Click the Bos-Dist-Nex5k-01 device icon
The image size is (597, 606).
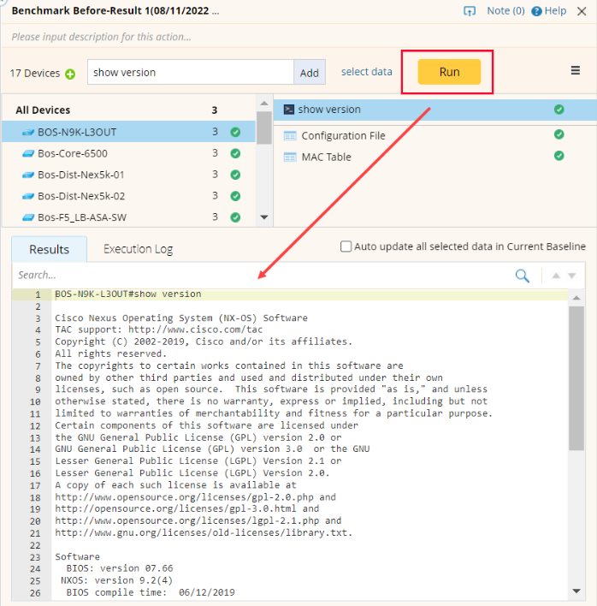coord(28,175)
